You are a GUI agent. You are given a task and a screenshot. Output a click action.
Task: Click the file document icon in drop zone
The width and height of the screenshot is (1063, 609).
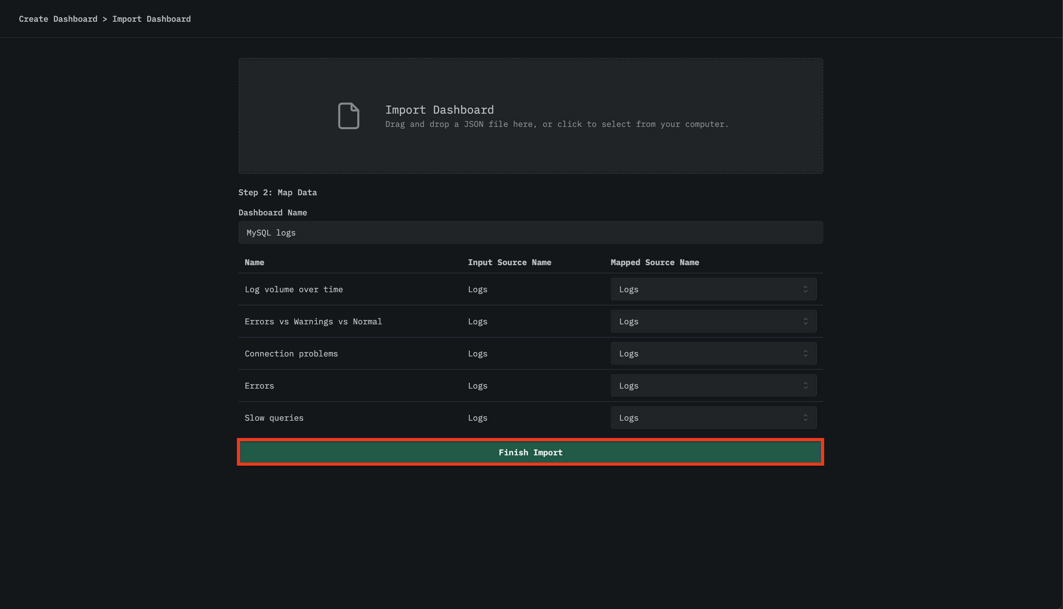349,116
